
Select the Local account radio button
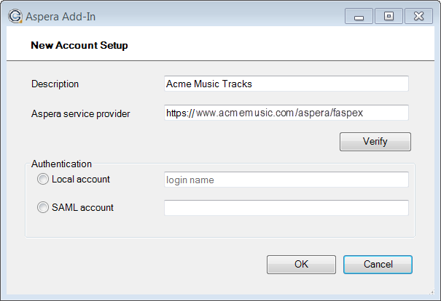point(43,179)
